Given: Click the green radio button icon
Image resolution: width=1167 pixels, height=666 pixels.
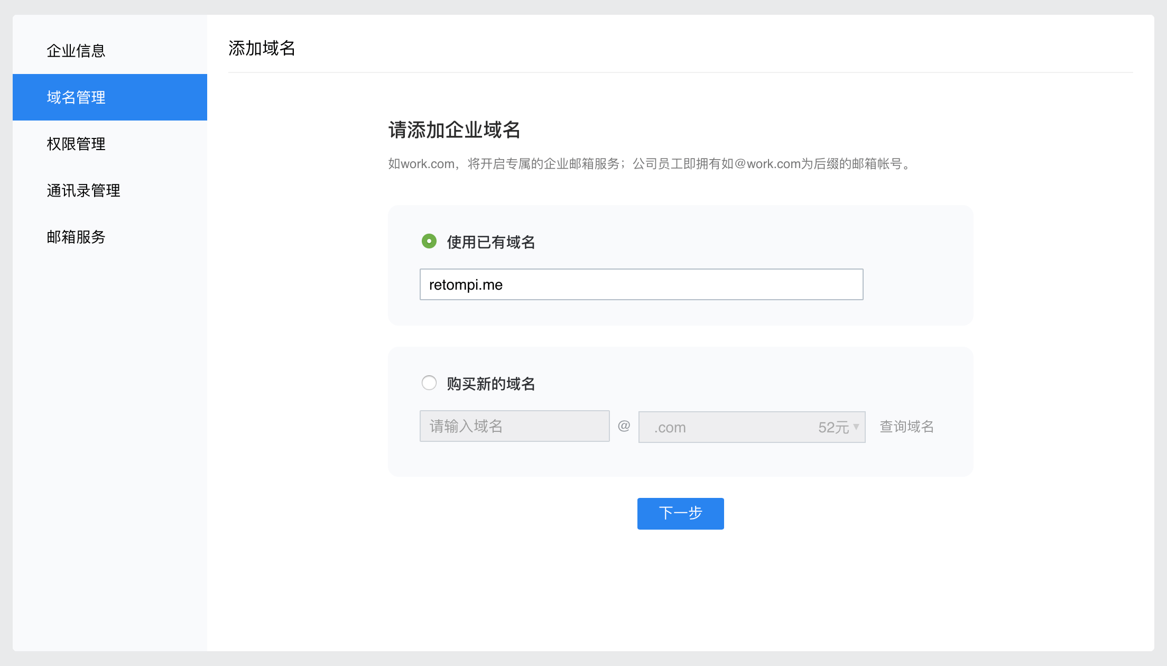Looking at the screenshot, I should pos(428,242).
